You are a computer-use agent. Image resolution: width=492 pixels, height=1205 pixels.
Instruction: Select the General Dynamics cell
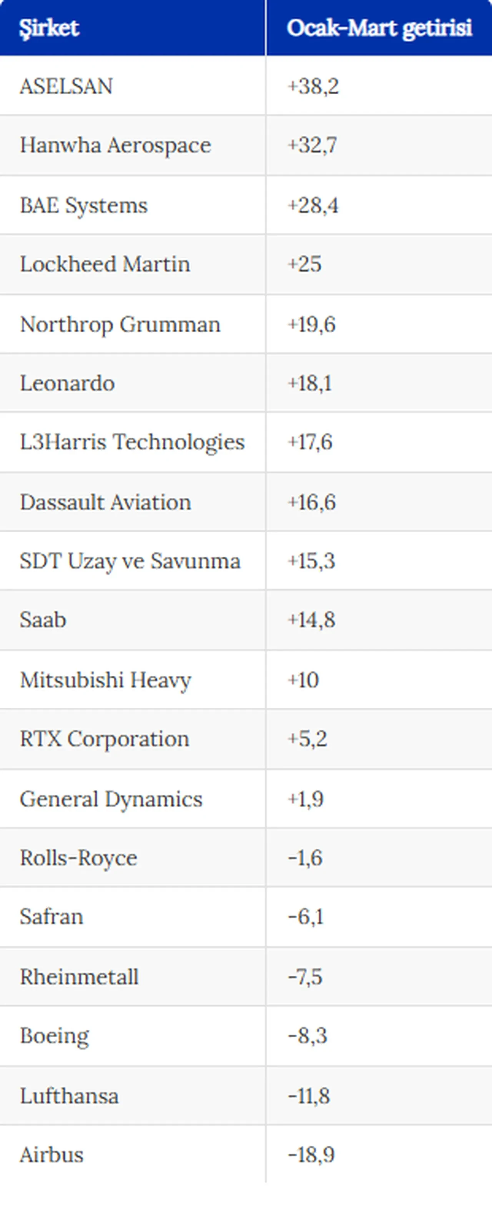click(111, 799)
